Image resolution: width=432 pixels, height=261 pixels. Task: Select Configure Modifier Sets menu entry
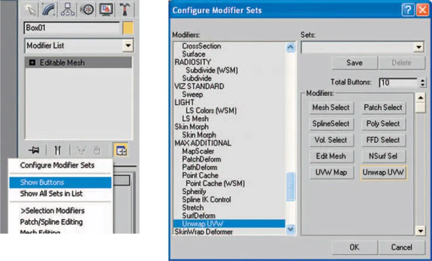(57, 166)
